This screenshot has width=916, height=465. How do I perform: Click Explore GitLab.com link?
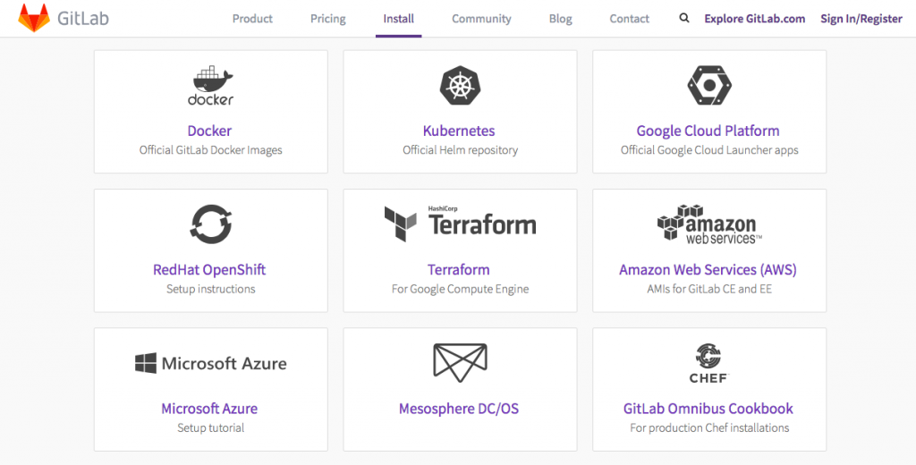[x=754, y=19]
